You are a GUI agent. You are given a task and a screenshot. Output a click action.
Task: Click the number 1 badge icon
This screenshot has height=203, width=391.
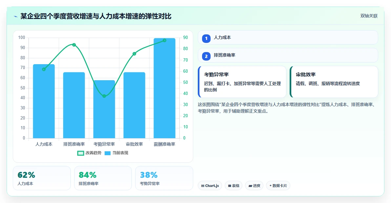(x=206, y=39)
